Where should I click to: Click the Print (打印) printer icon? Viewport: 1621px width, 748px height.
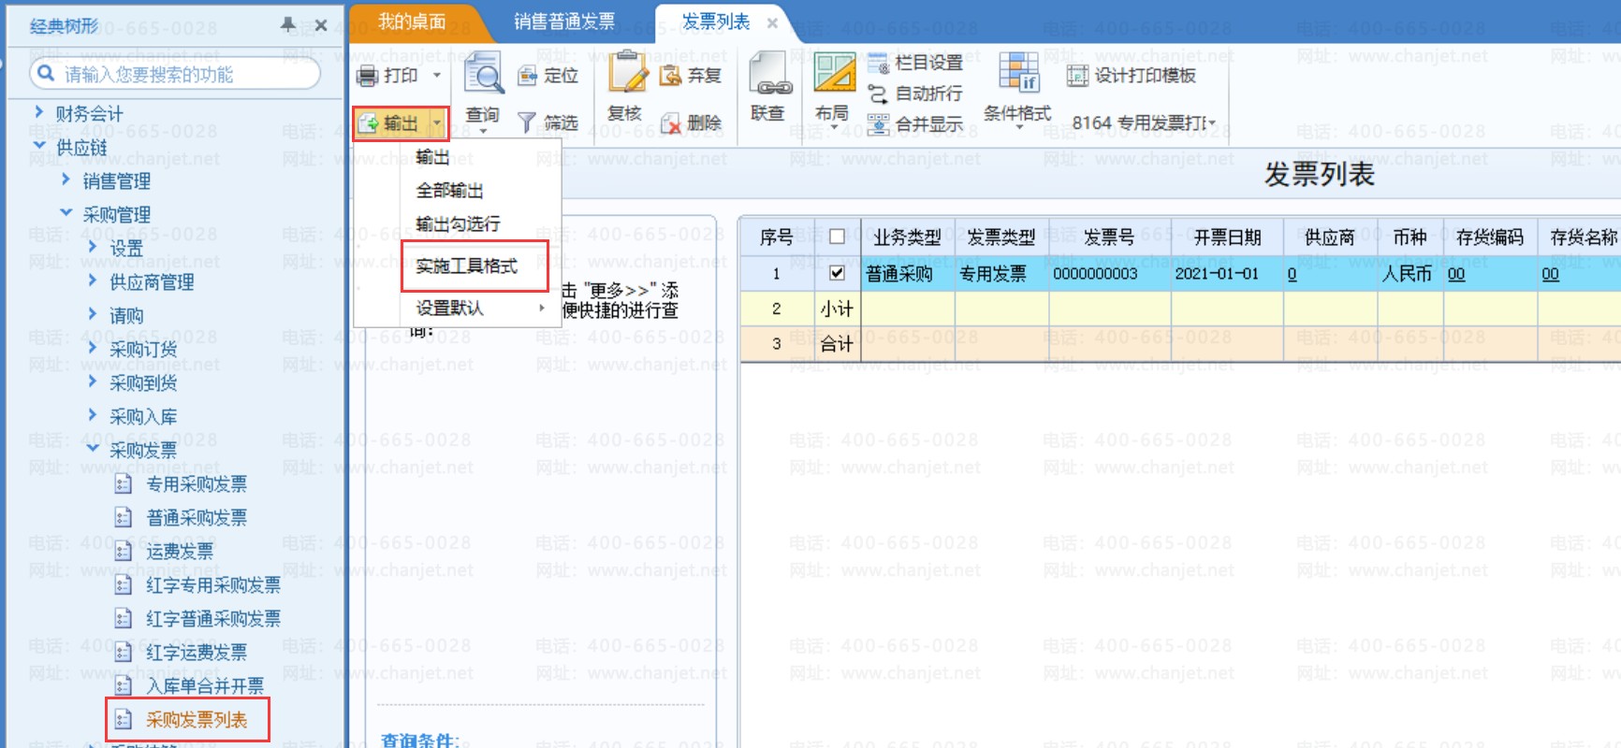(368, 76)
